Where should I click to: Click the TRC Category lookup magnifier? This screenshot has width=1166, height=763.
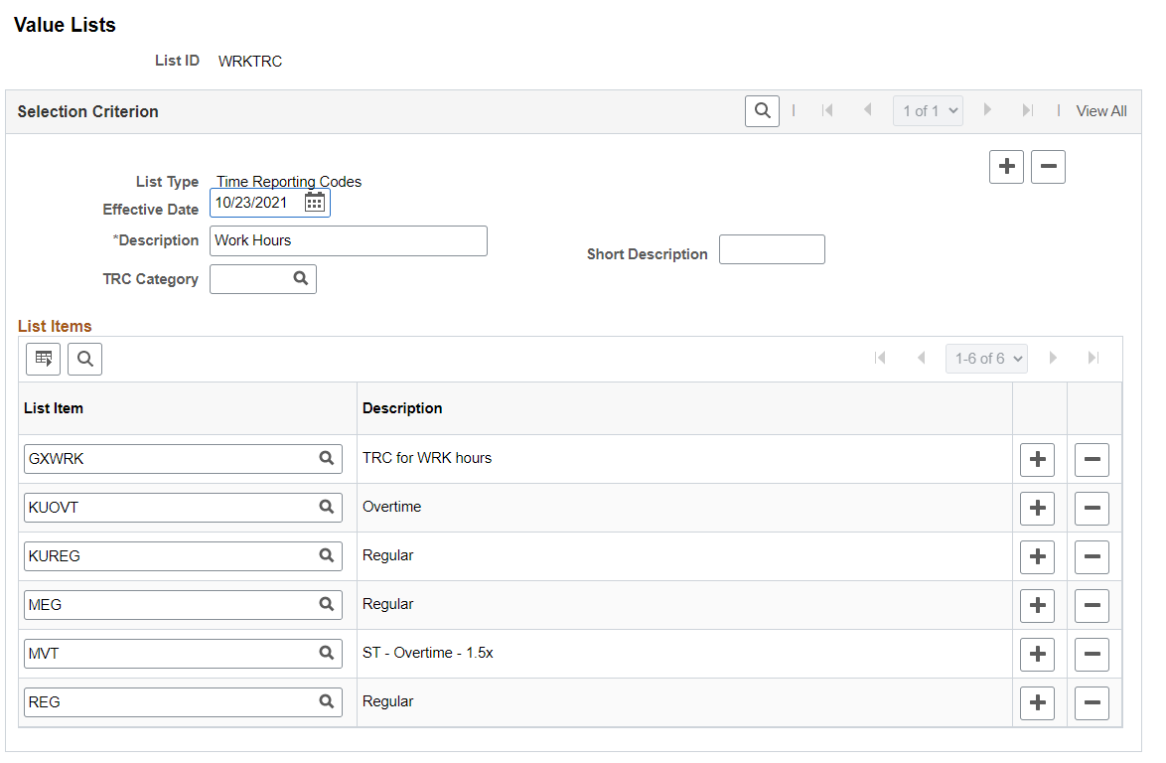coord(300,278)
